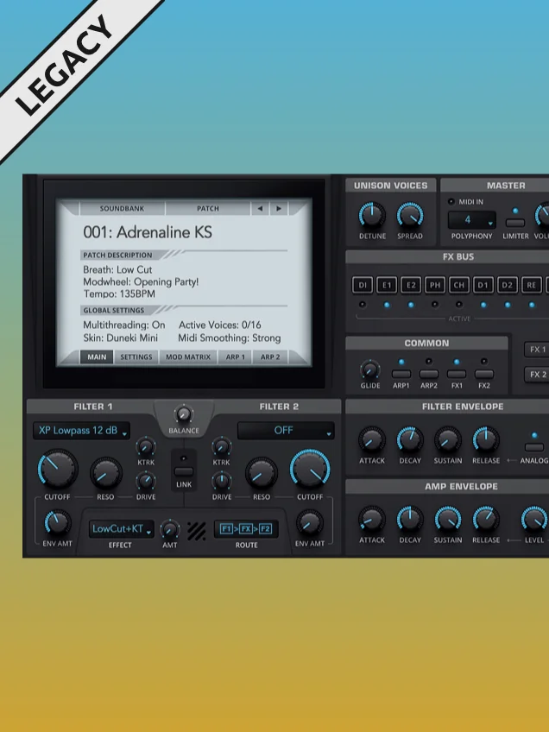Open the Filter 2 OFF type dropdown
Viewport: 549px width, 732px height.
click(x=286, y=431)
